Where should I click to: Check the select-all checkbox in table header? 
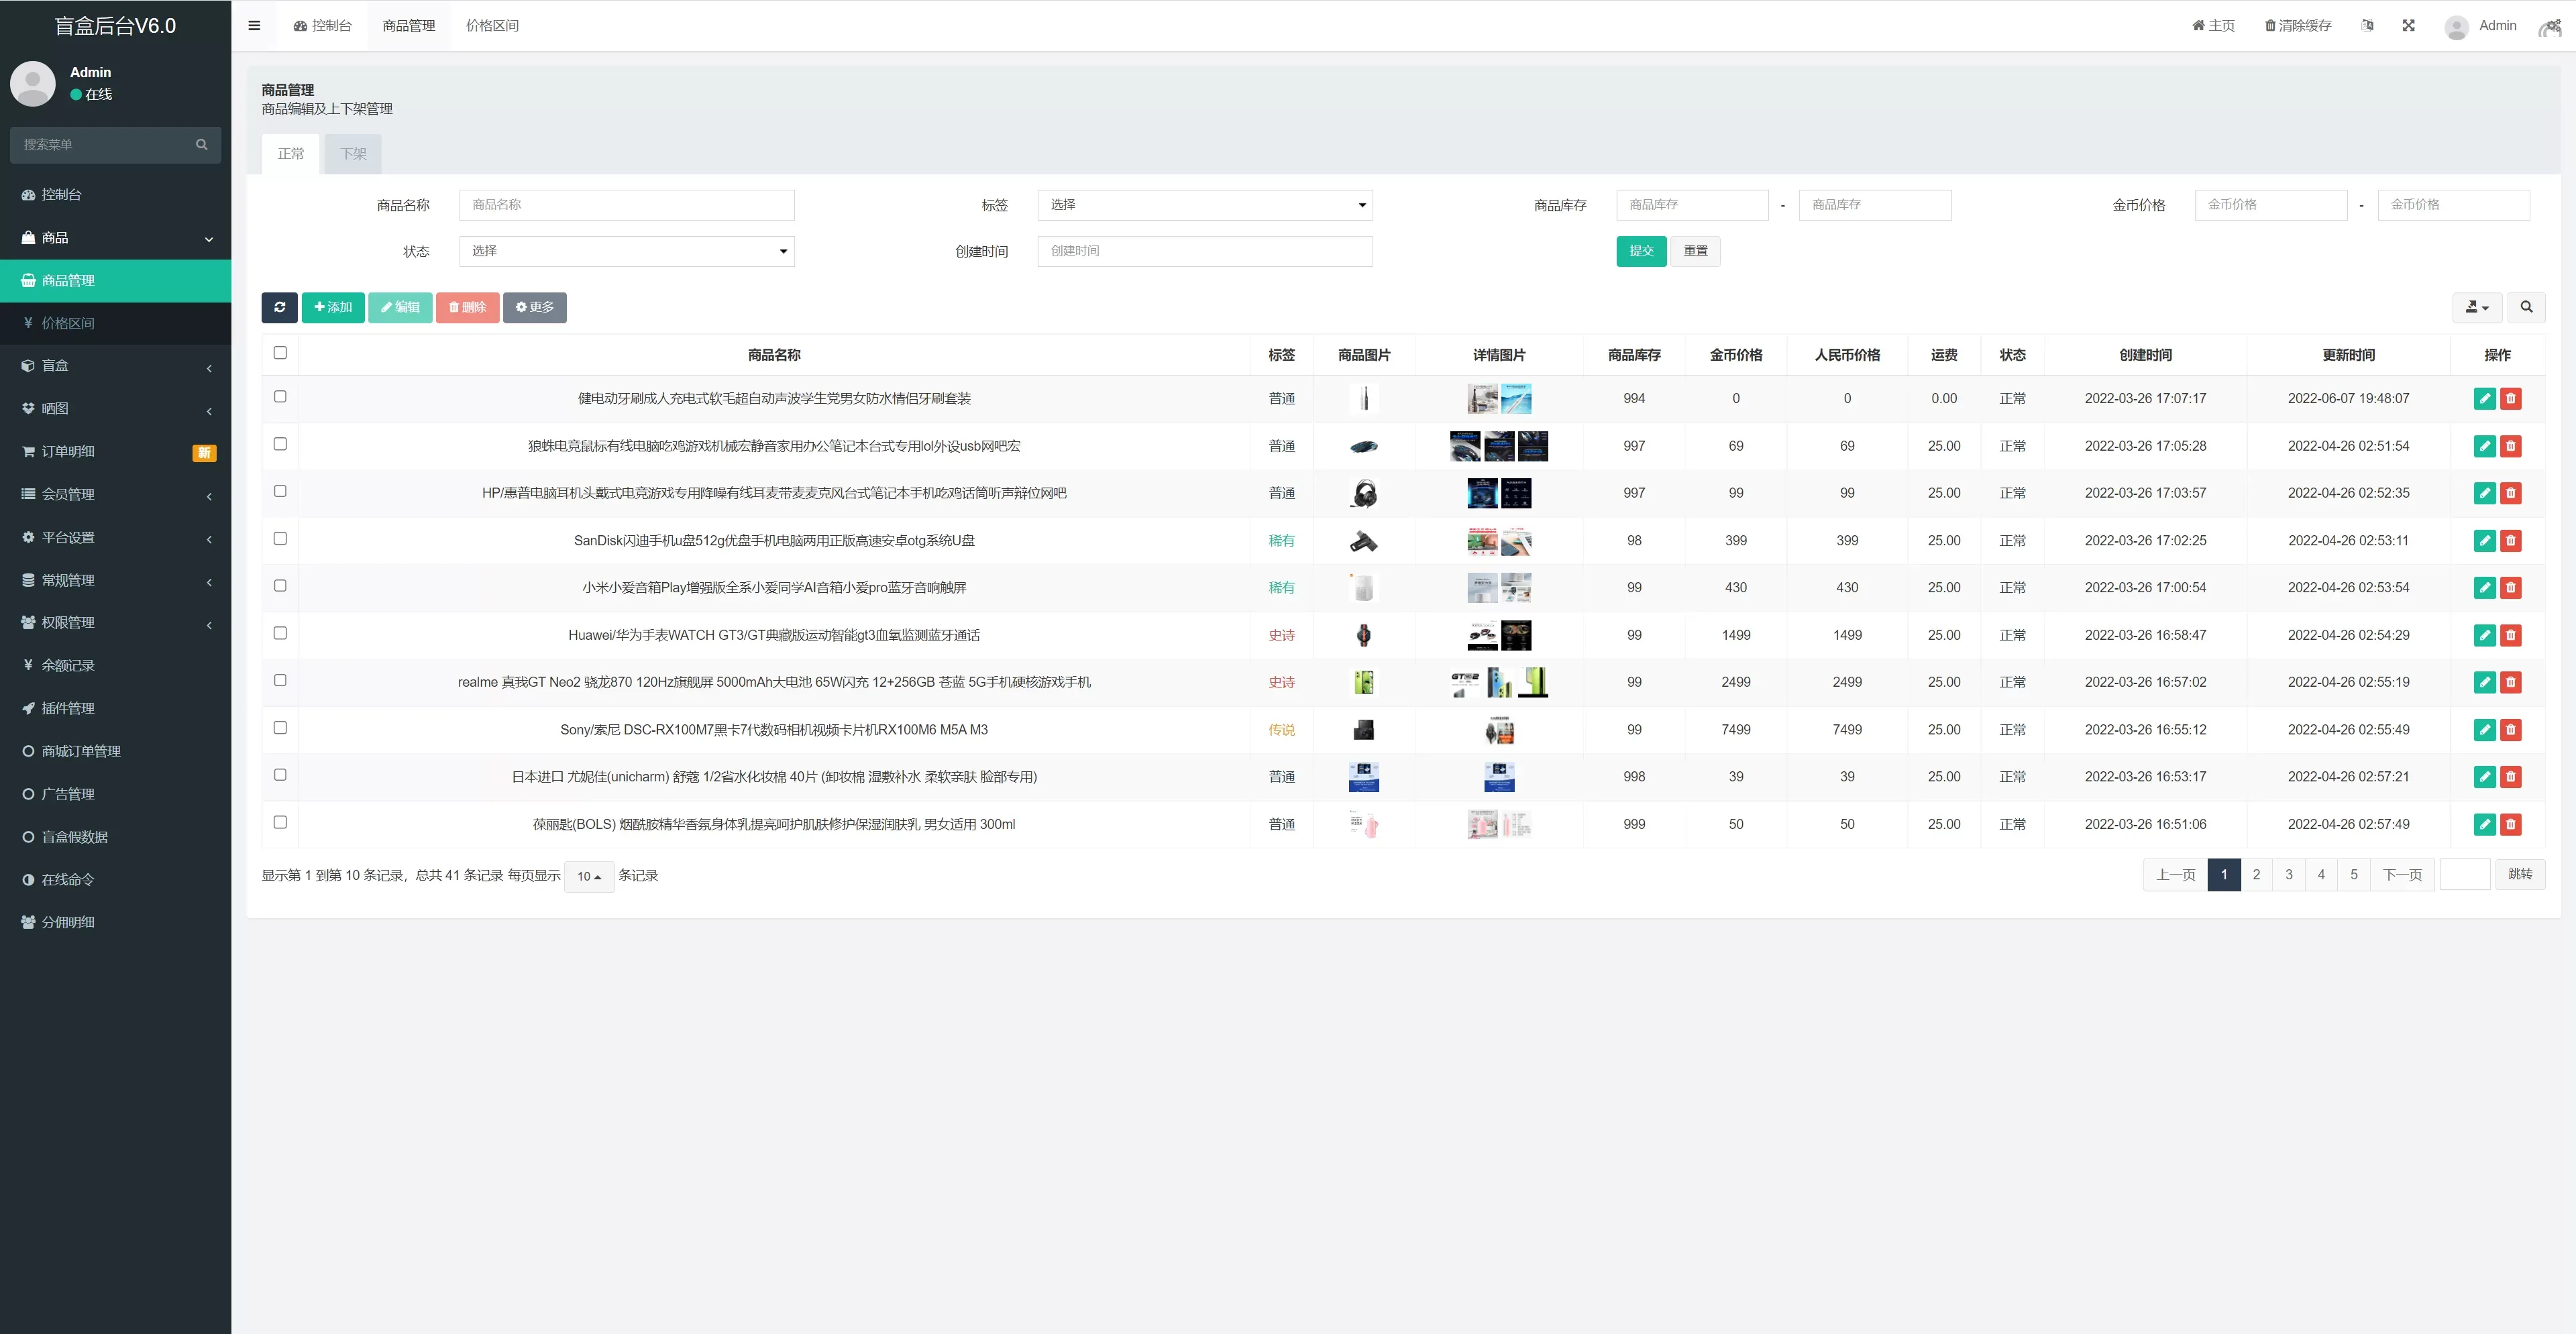(280, 353)
